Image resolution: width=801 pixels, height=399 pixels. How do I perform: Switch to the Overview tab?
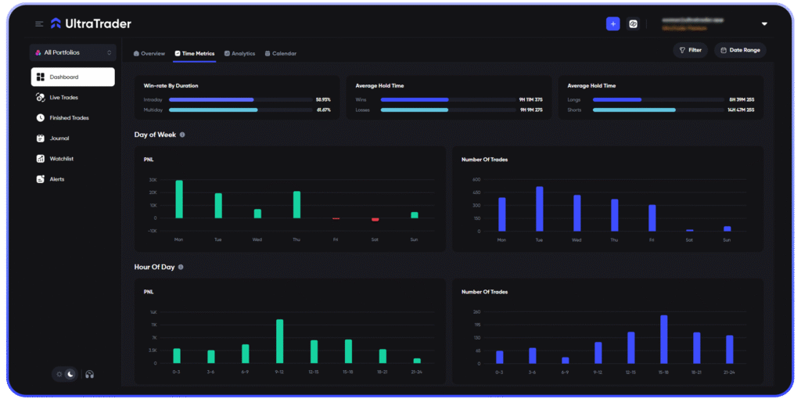point(149,53)
